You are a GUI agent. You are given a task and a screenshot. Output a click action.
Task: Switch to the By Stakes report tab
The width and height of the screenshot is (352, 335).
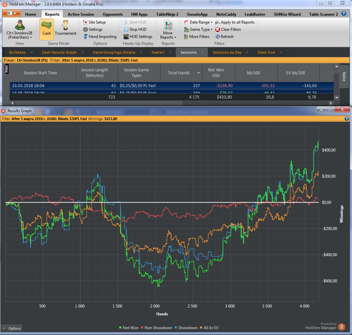click(x=17, y=52)
